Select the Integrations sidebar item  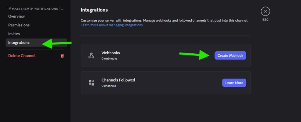pos(36,43)
